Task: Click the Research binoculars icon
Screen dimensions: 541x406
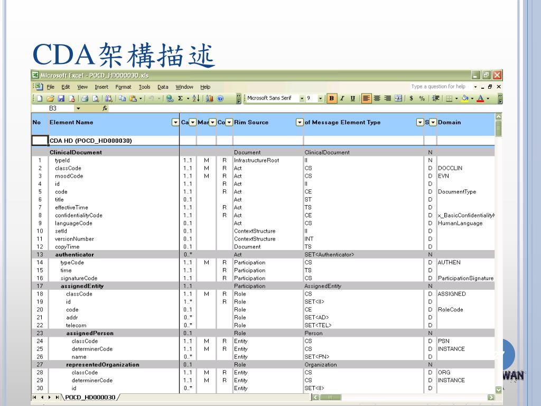Action: (109, 98)
